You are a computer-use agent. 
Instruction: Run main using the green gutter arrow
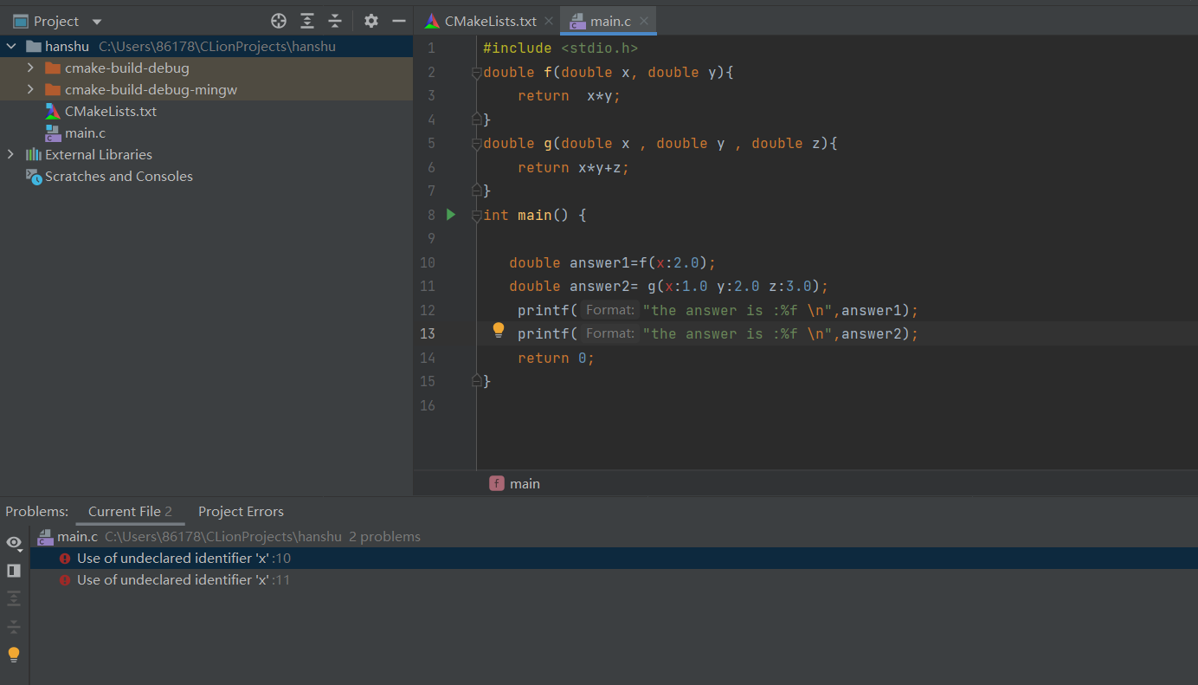click(451, 214)
